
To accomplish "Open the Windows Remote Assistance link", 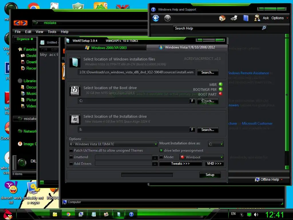I will 249,73.
